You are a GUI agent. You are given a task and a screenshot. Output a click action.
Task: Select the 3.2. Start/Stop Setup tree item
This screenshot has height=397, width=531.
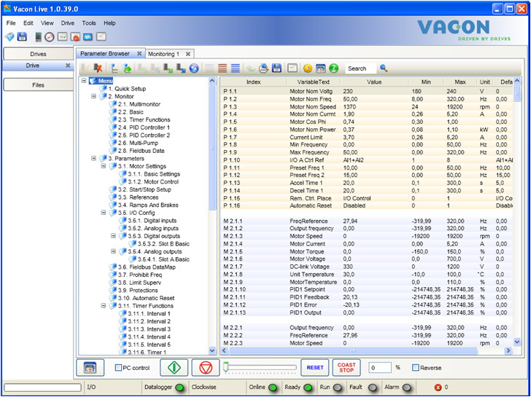(x=144, y=189)
